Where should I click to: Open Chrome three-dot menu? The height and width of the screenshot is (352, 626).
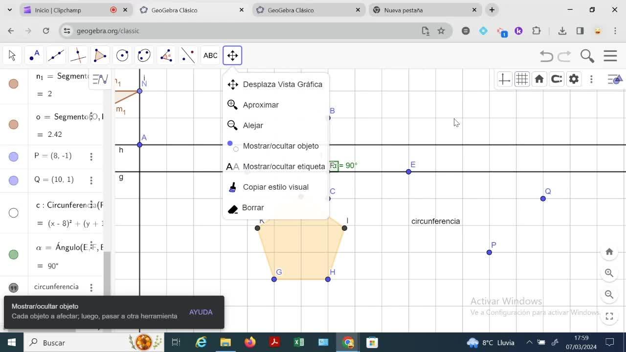coord(615,31)
